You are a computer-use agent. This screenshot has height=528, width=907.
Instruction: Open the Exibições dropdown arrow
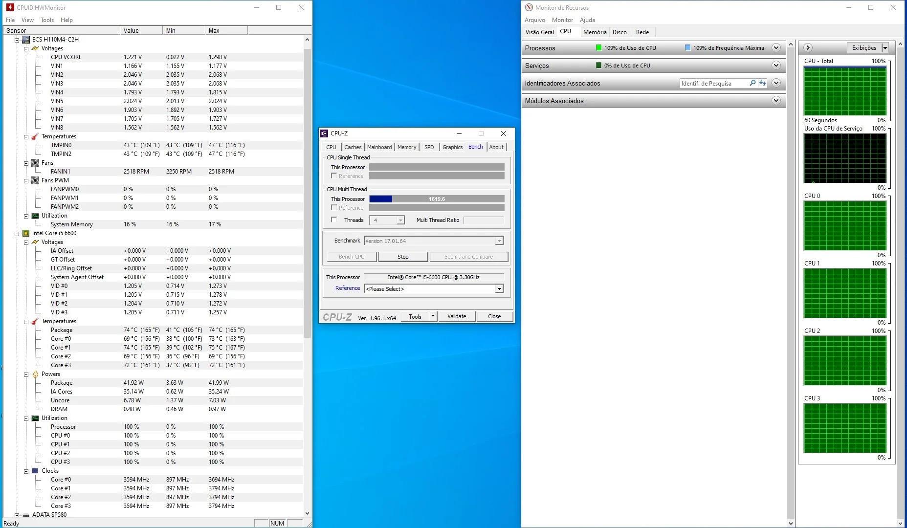tap(885, 48)
